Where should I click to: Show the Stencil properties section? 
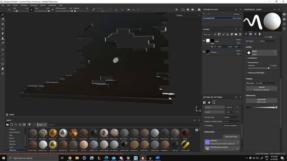(x=255, y=34)
